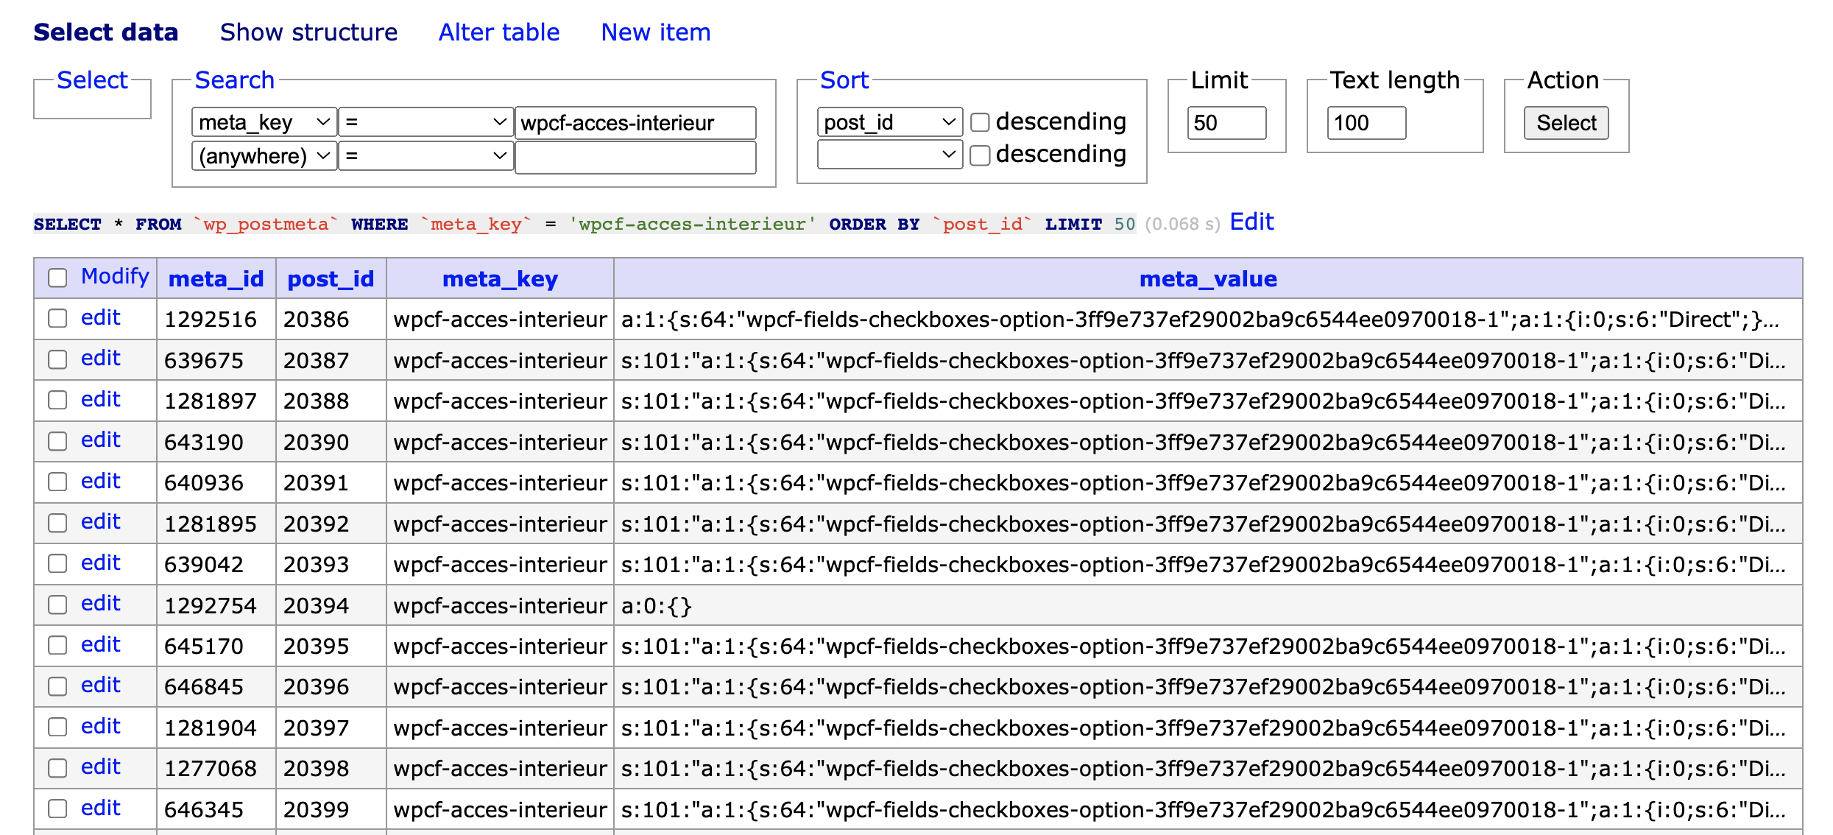
Task: Focus the wpcf-acces-interieur search value field
Action: pos(635,123)
